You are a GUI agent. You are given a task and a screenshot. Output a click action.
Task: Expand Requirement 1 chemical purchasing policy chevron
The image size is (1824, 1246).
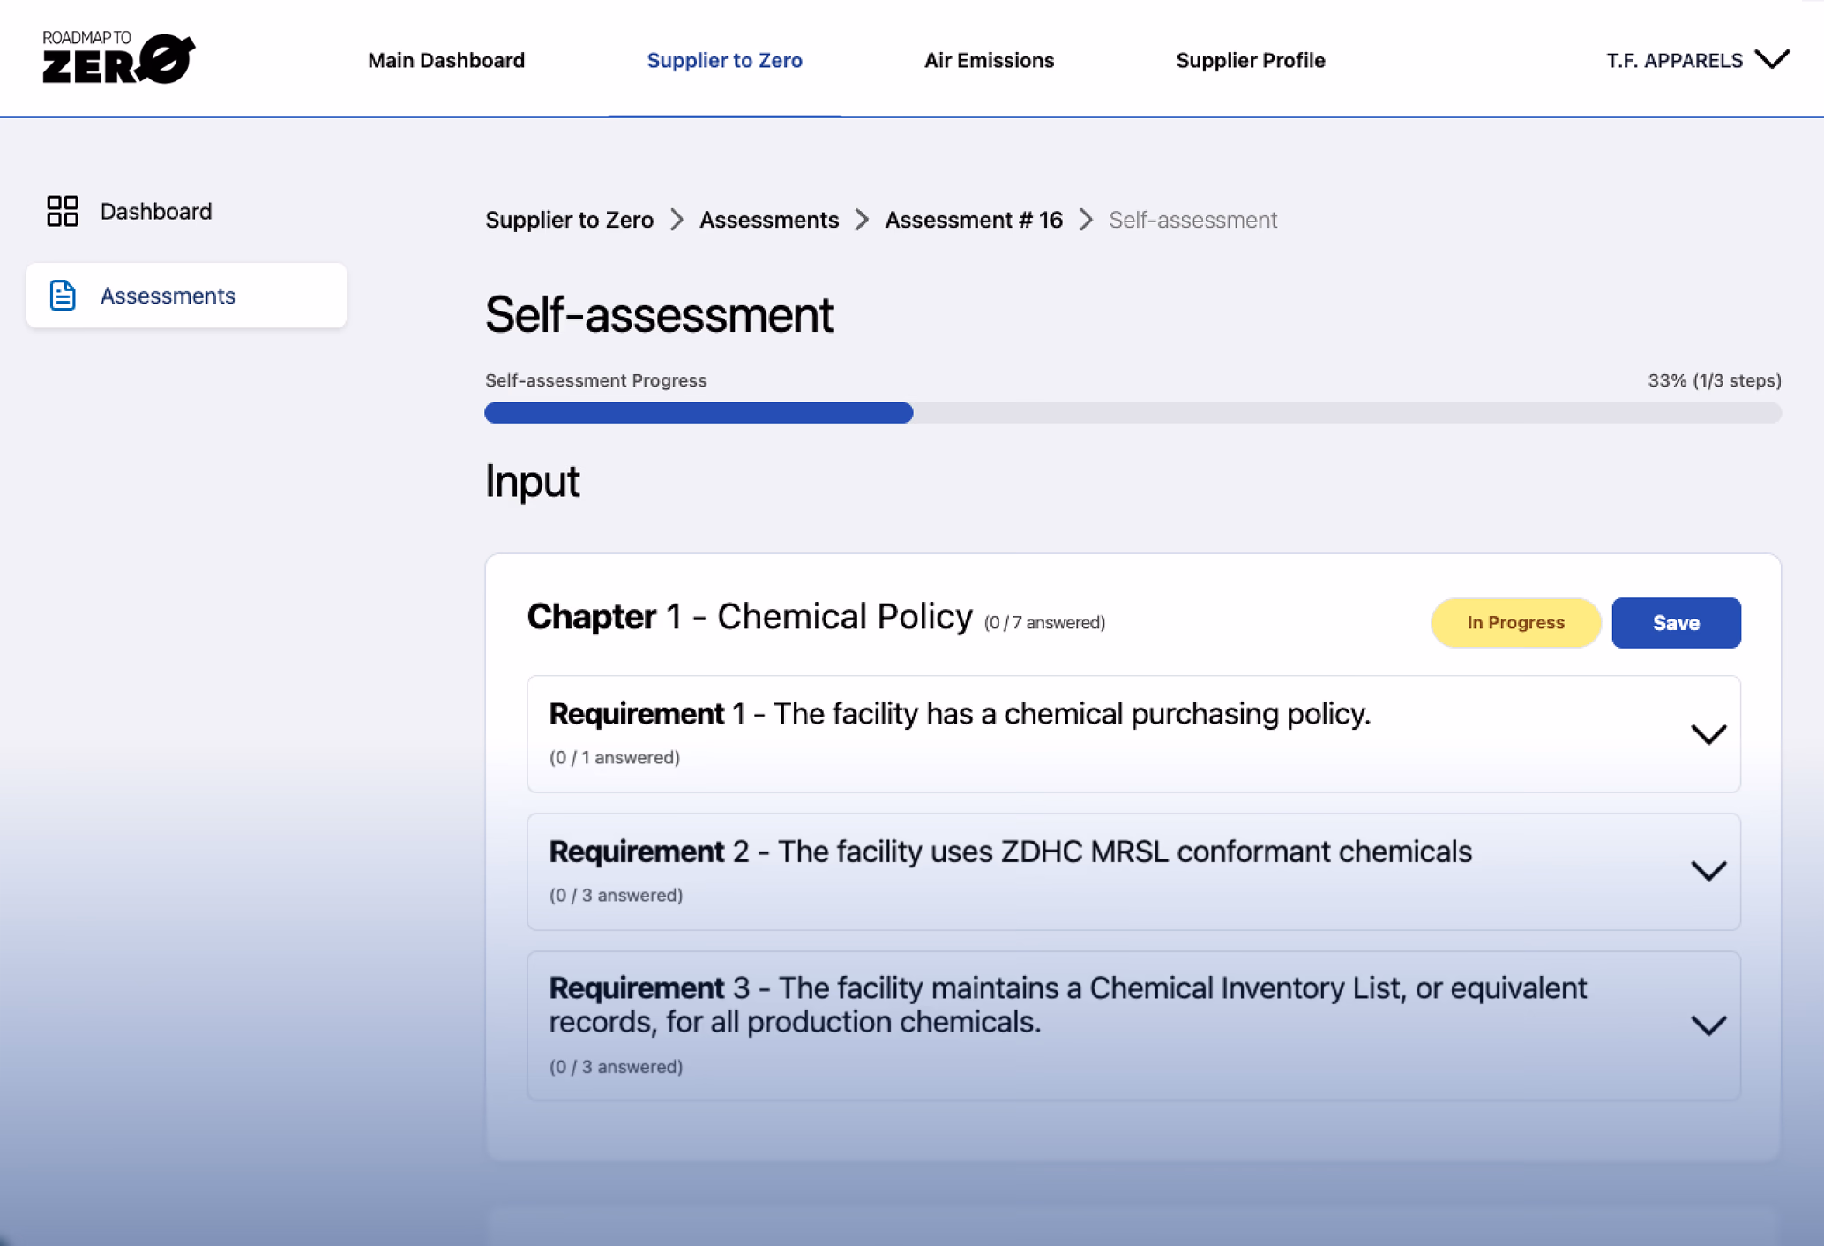tap(1708, 734)
